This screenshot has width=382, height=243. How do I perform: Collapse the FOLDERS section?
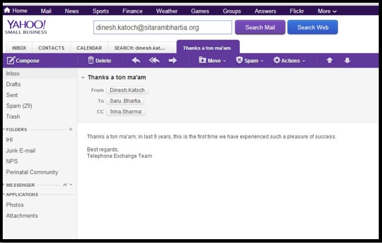click(4, 129)
